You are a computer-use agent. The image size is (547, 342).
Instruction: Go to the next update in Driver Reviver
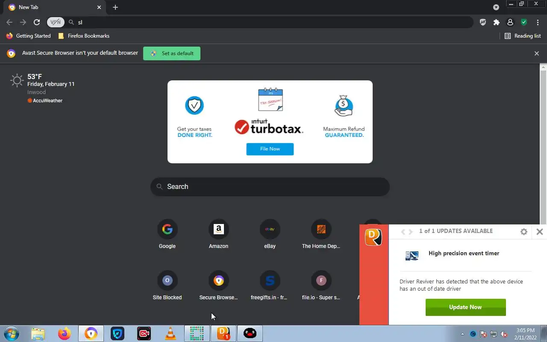411,232
